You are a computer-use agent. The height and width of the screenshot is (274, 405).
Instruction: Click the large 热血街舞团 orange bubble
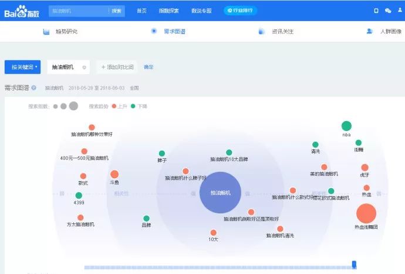[366, 213]
